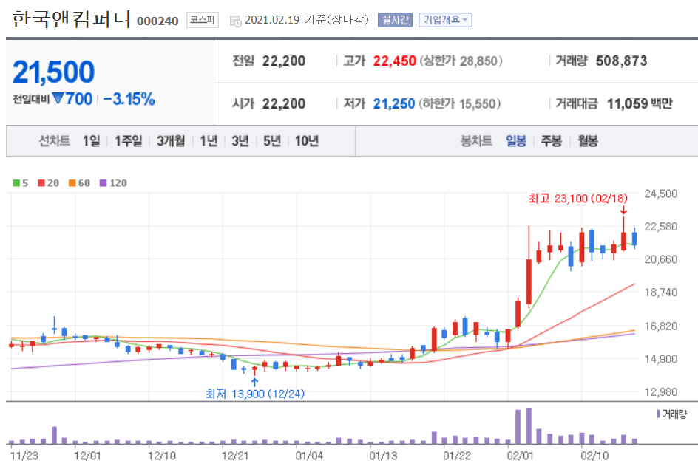Click the calendar icon beside the date
The width and height of the screenshot is (698, 472).
coord(235,21)
